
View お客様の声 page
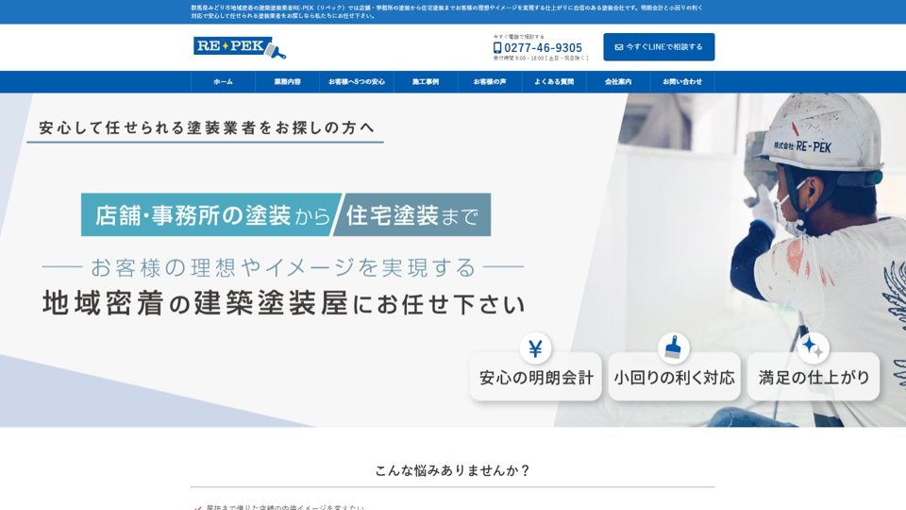coord(490,82)
